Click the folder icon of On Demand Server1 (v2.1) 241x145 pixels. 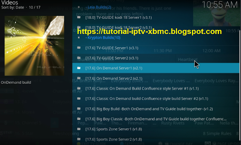[x=79, y=68]
